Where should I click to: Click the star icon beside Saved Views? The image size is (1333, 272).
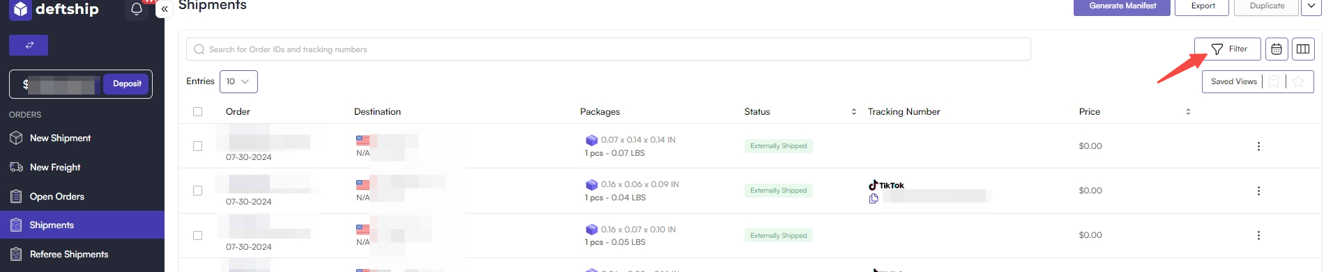coord(1298,81)
